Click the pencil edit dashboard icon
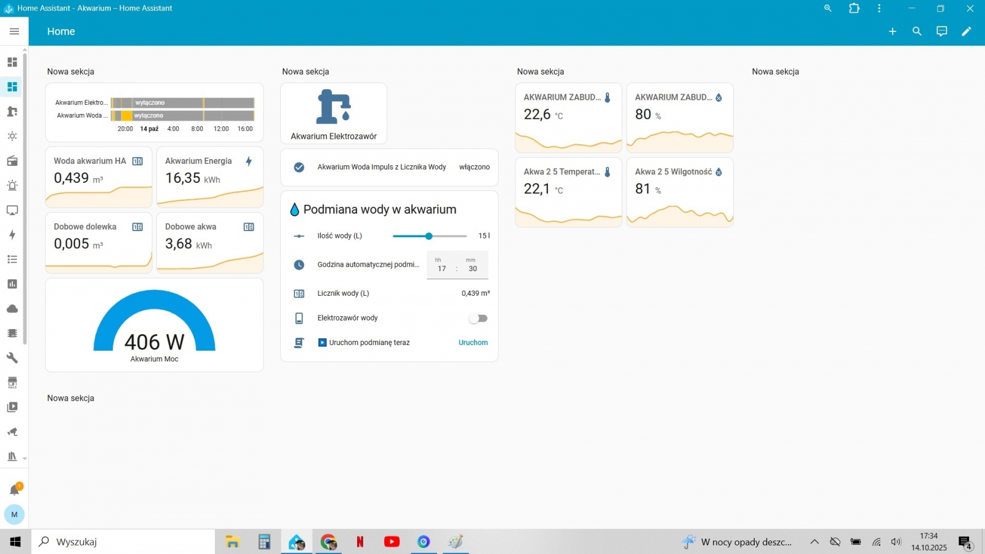The width and height of the screenshot is (985, 554). [967, 31]
